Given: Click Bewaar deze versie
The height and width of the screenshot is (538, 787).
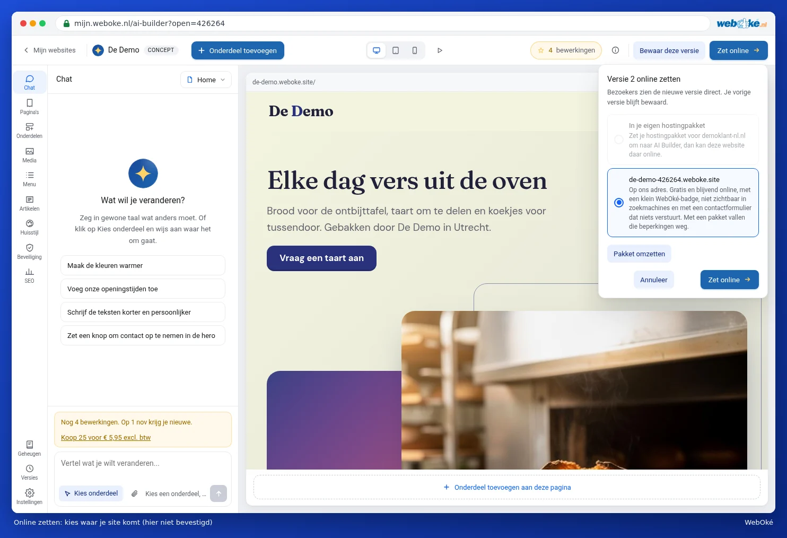Looking at the screenshot, I should click(x=669, y=50).
